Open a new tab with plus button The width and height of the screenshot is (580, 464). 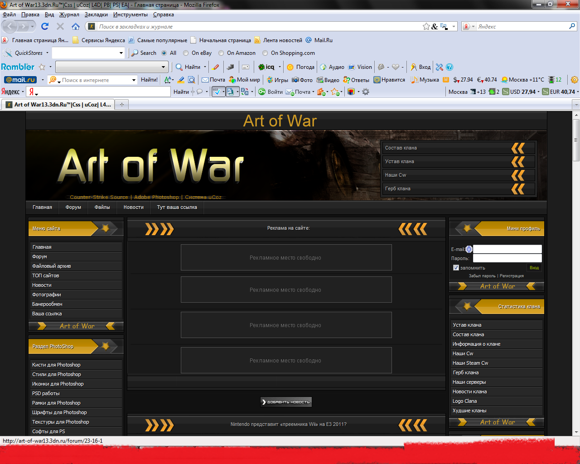pos(121,105)
